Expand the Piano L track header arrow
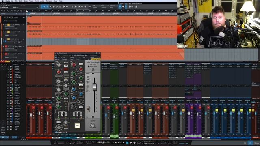The height and width of the screenshot is (146, 260). click(4, 25)
